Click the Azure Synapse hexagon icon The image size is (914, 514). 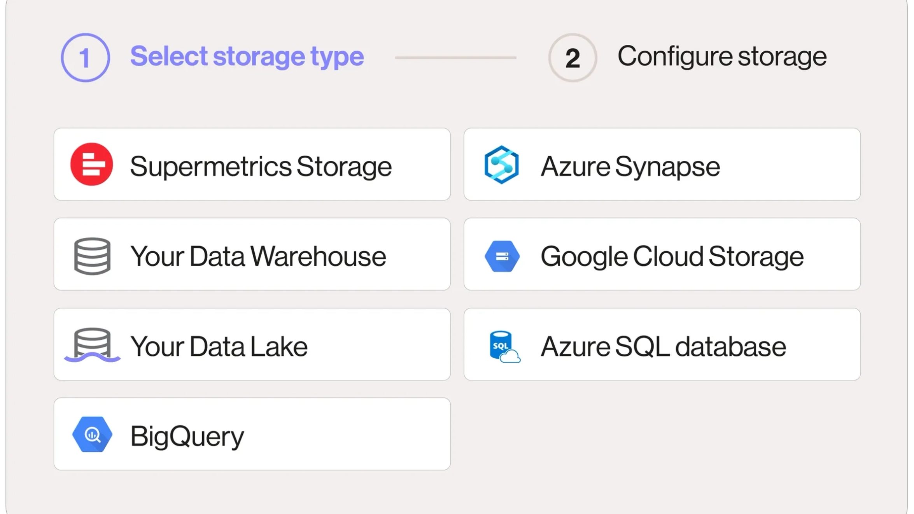coord(501,165)
